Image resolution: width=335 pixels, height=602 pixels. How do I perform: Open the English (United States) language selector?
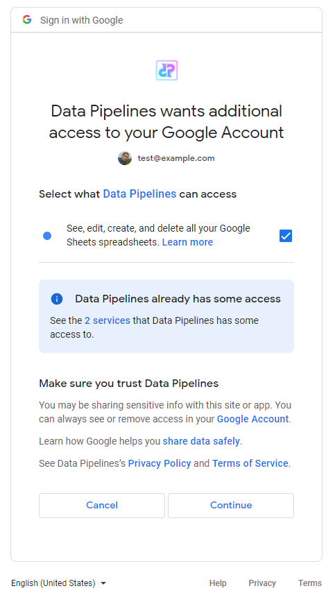[58, 583]
